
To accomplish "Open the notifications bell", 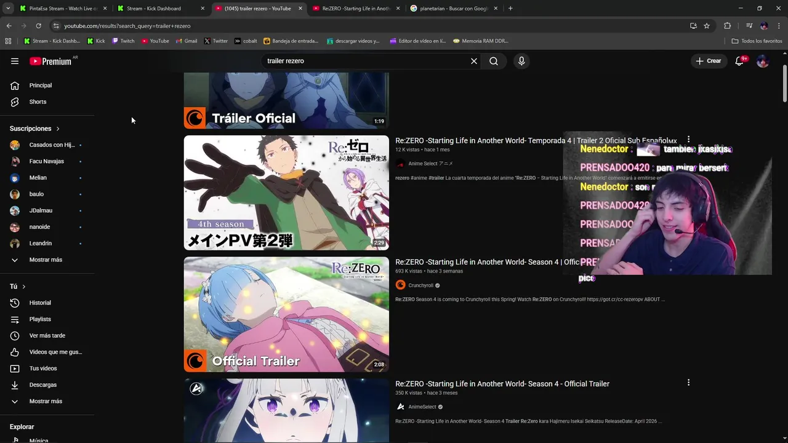I will pyautogui.click(x=740, y=61).
